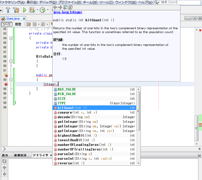
Task: Click the Clean and Build broom icon
Action: [x=16, y=10]
